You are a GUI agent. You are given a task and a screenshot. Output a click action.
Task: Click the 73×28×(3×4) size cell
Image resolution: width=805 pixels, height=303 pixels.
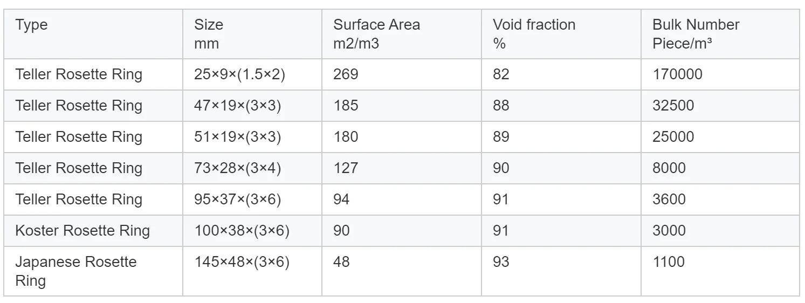tap(237, 168)
